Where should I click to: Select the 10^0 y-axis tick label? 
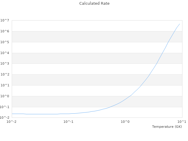(5, 96)
